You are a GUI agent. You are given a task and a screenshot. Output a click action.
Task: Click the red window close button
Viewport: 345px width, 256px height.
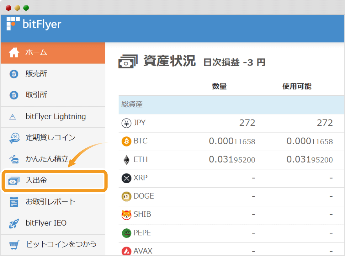(8, 8)
